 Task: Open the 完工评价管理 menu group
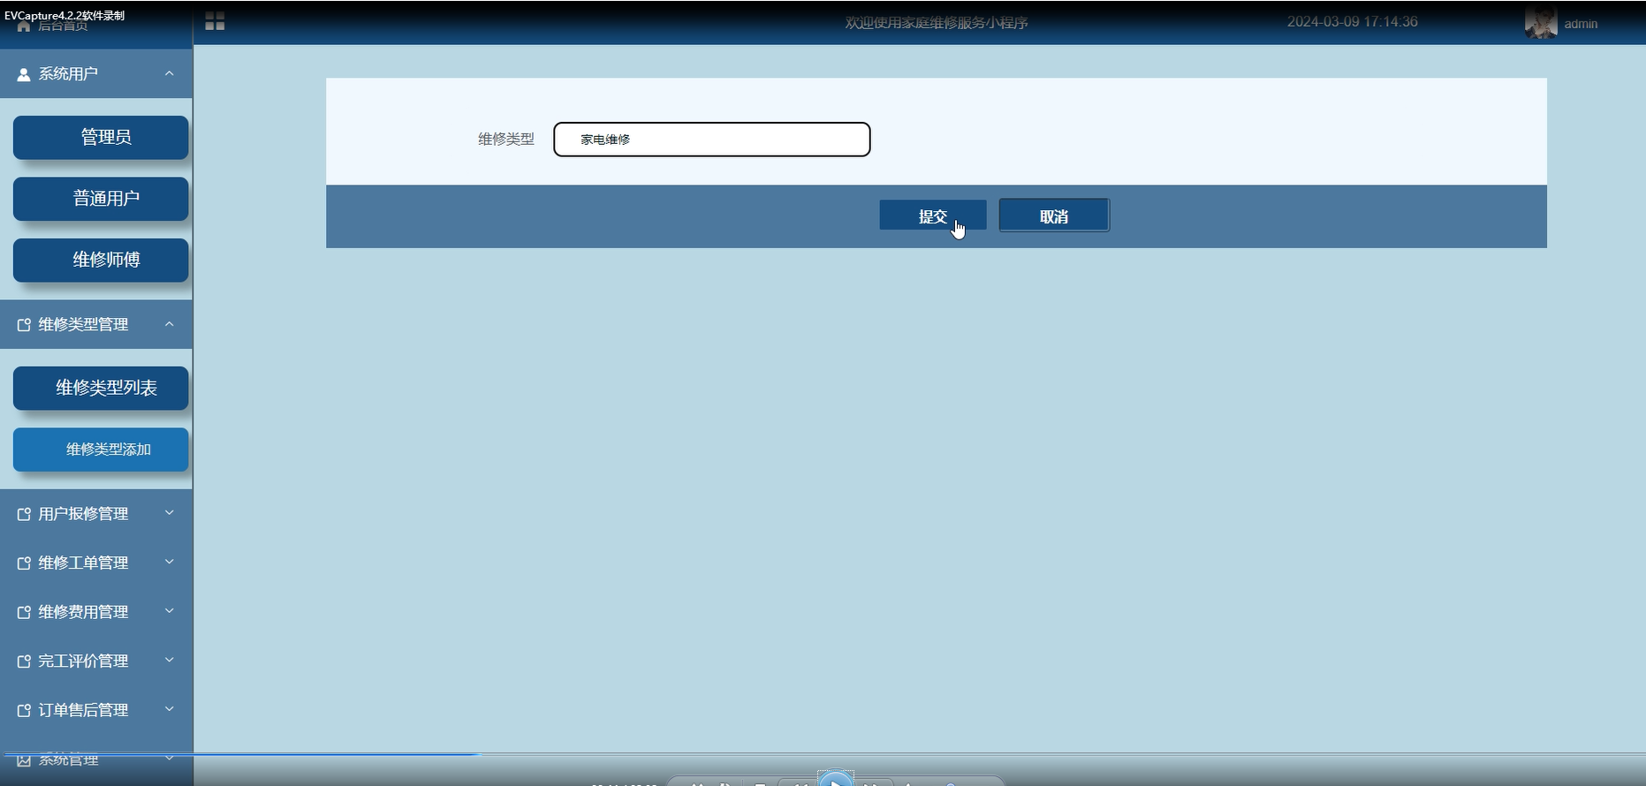[x=96, y=661]
